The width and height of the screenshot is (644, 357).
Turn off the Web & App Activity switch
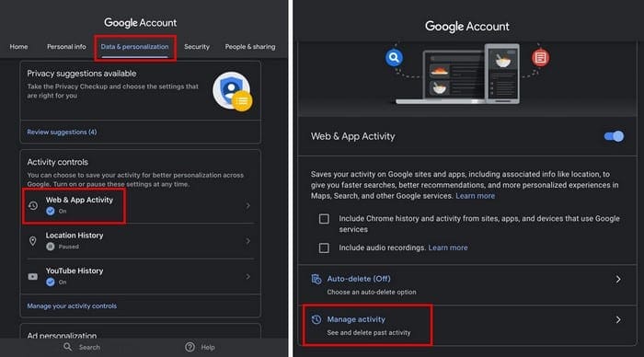click(614, 136)
